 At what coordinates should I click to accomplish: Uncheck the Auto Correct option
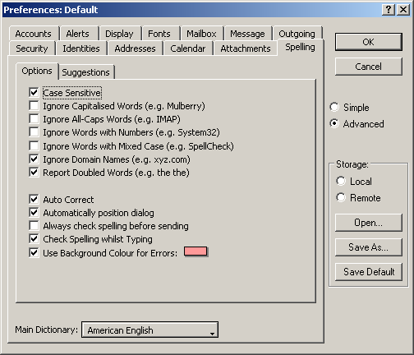tap(34, 199)
